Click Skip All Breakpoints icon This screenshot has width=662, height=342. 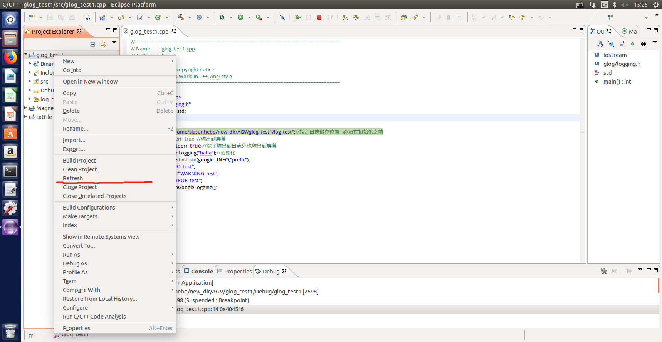click(282, 17)
